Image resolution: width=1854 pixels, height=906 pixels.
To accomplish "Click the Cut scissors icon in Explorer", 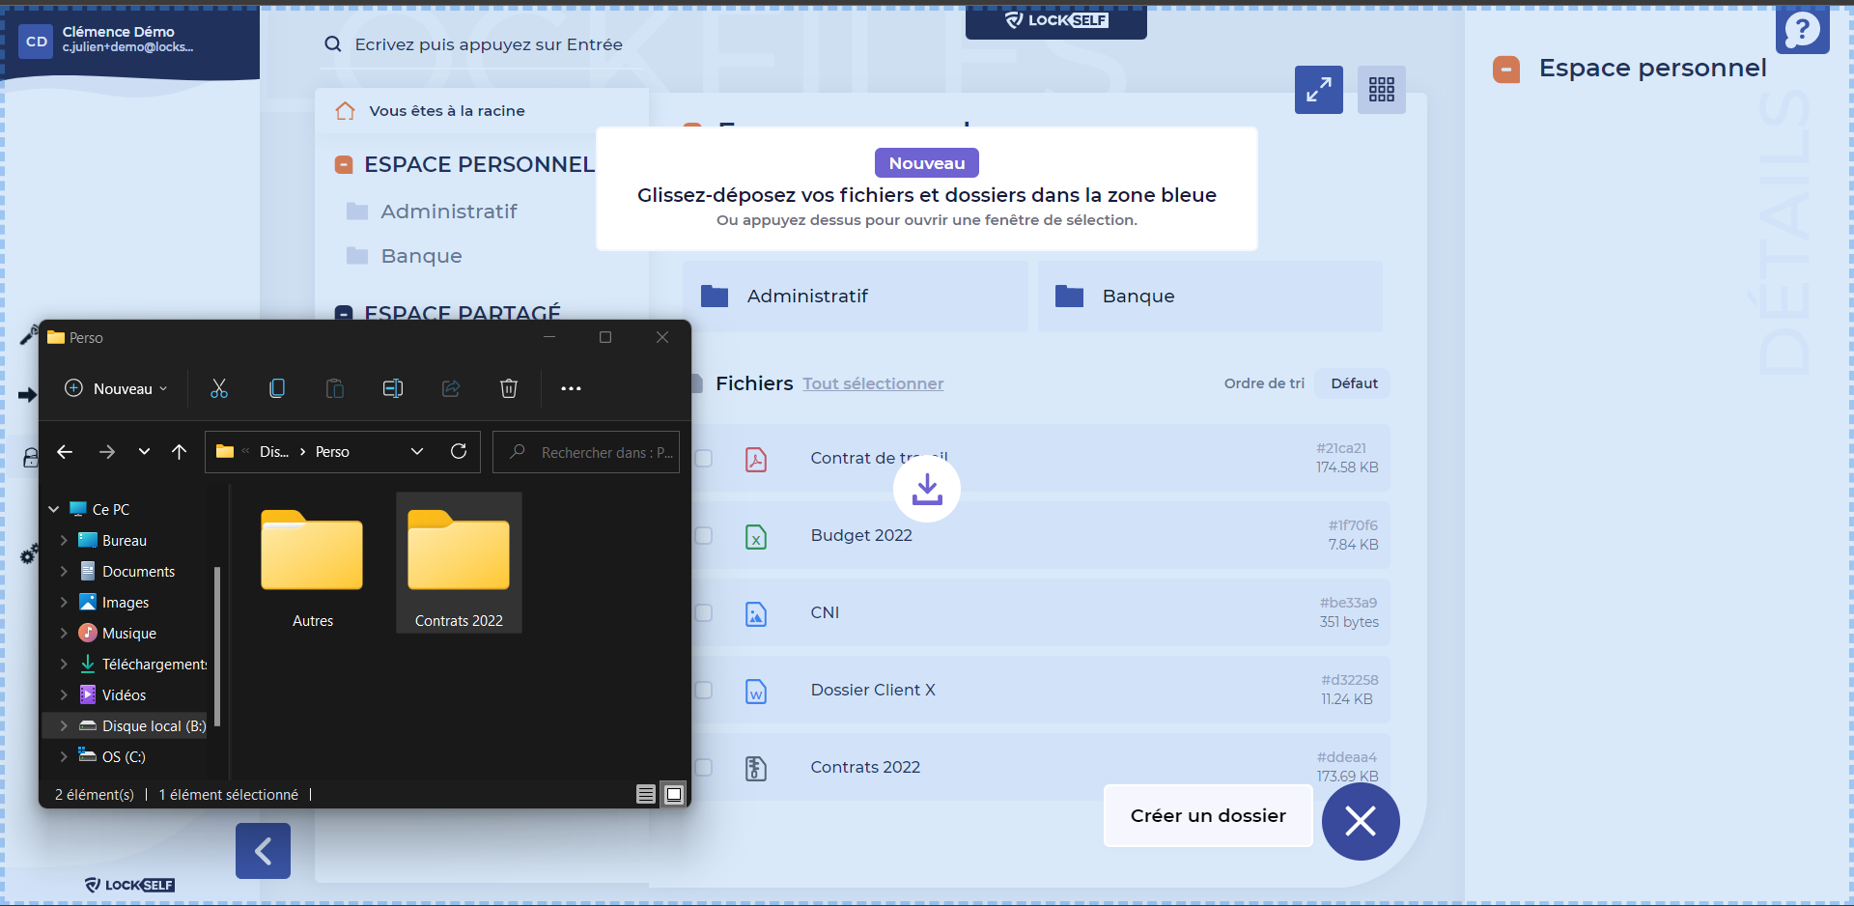I will (x=219, y=388).
